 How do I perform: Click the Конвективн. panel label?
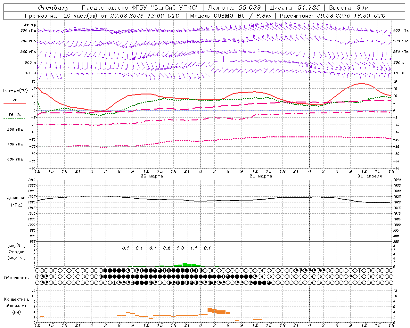(x=16, y=299)
